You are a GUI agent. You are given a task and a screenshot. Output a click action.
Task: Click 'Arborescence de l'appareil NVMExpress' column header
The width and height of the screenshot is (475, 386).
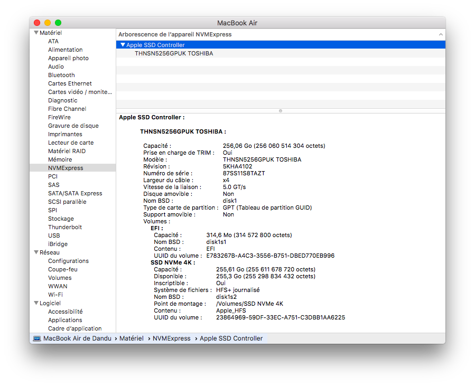tap(175, 34)
